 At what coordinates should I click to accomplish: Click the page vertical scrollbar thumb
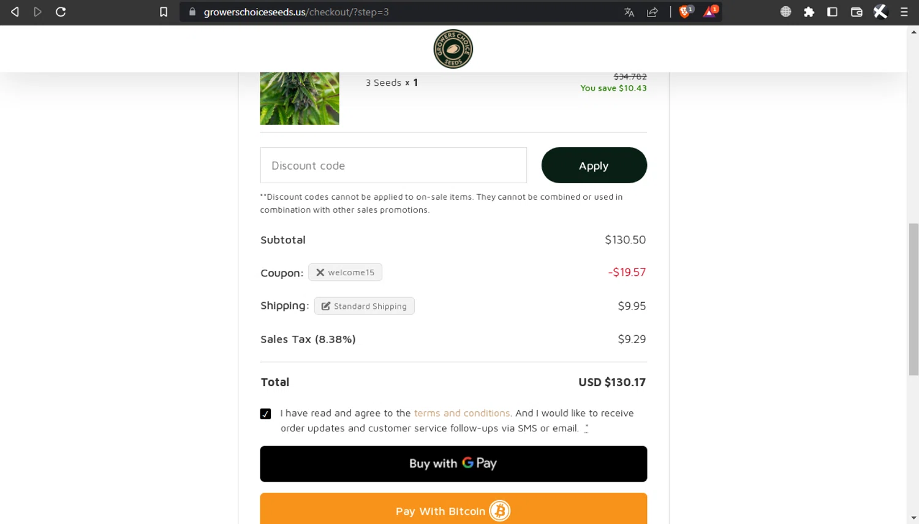point(913,299)
